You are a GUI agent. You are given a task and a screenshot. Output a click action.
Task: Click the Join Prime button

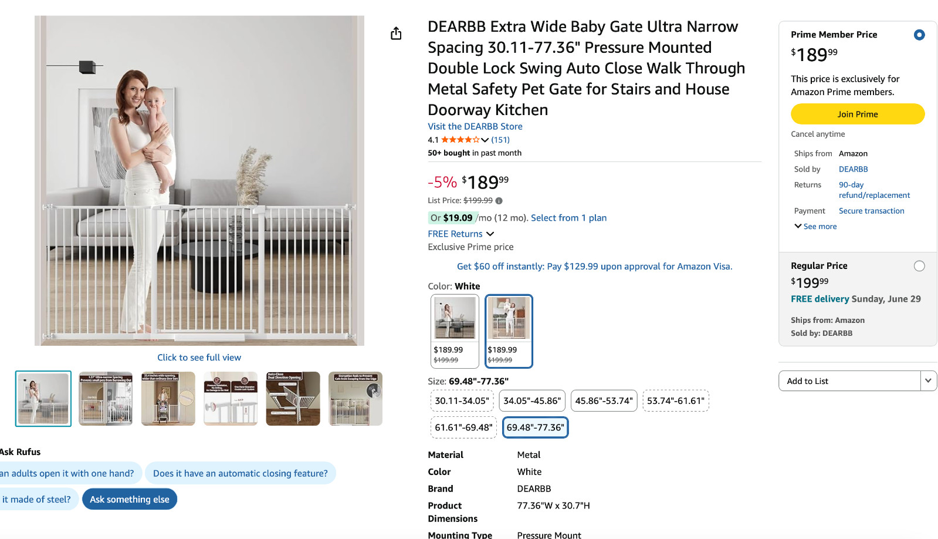(857, 114)
